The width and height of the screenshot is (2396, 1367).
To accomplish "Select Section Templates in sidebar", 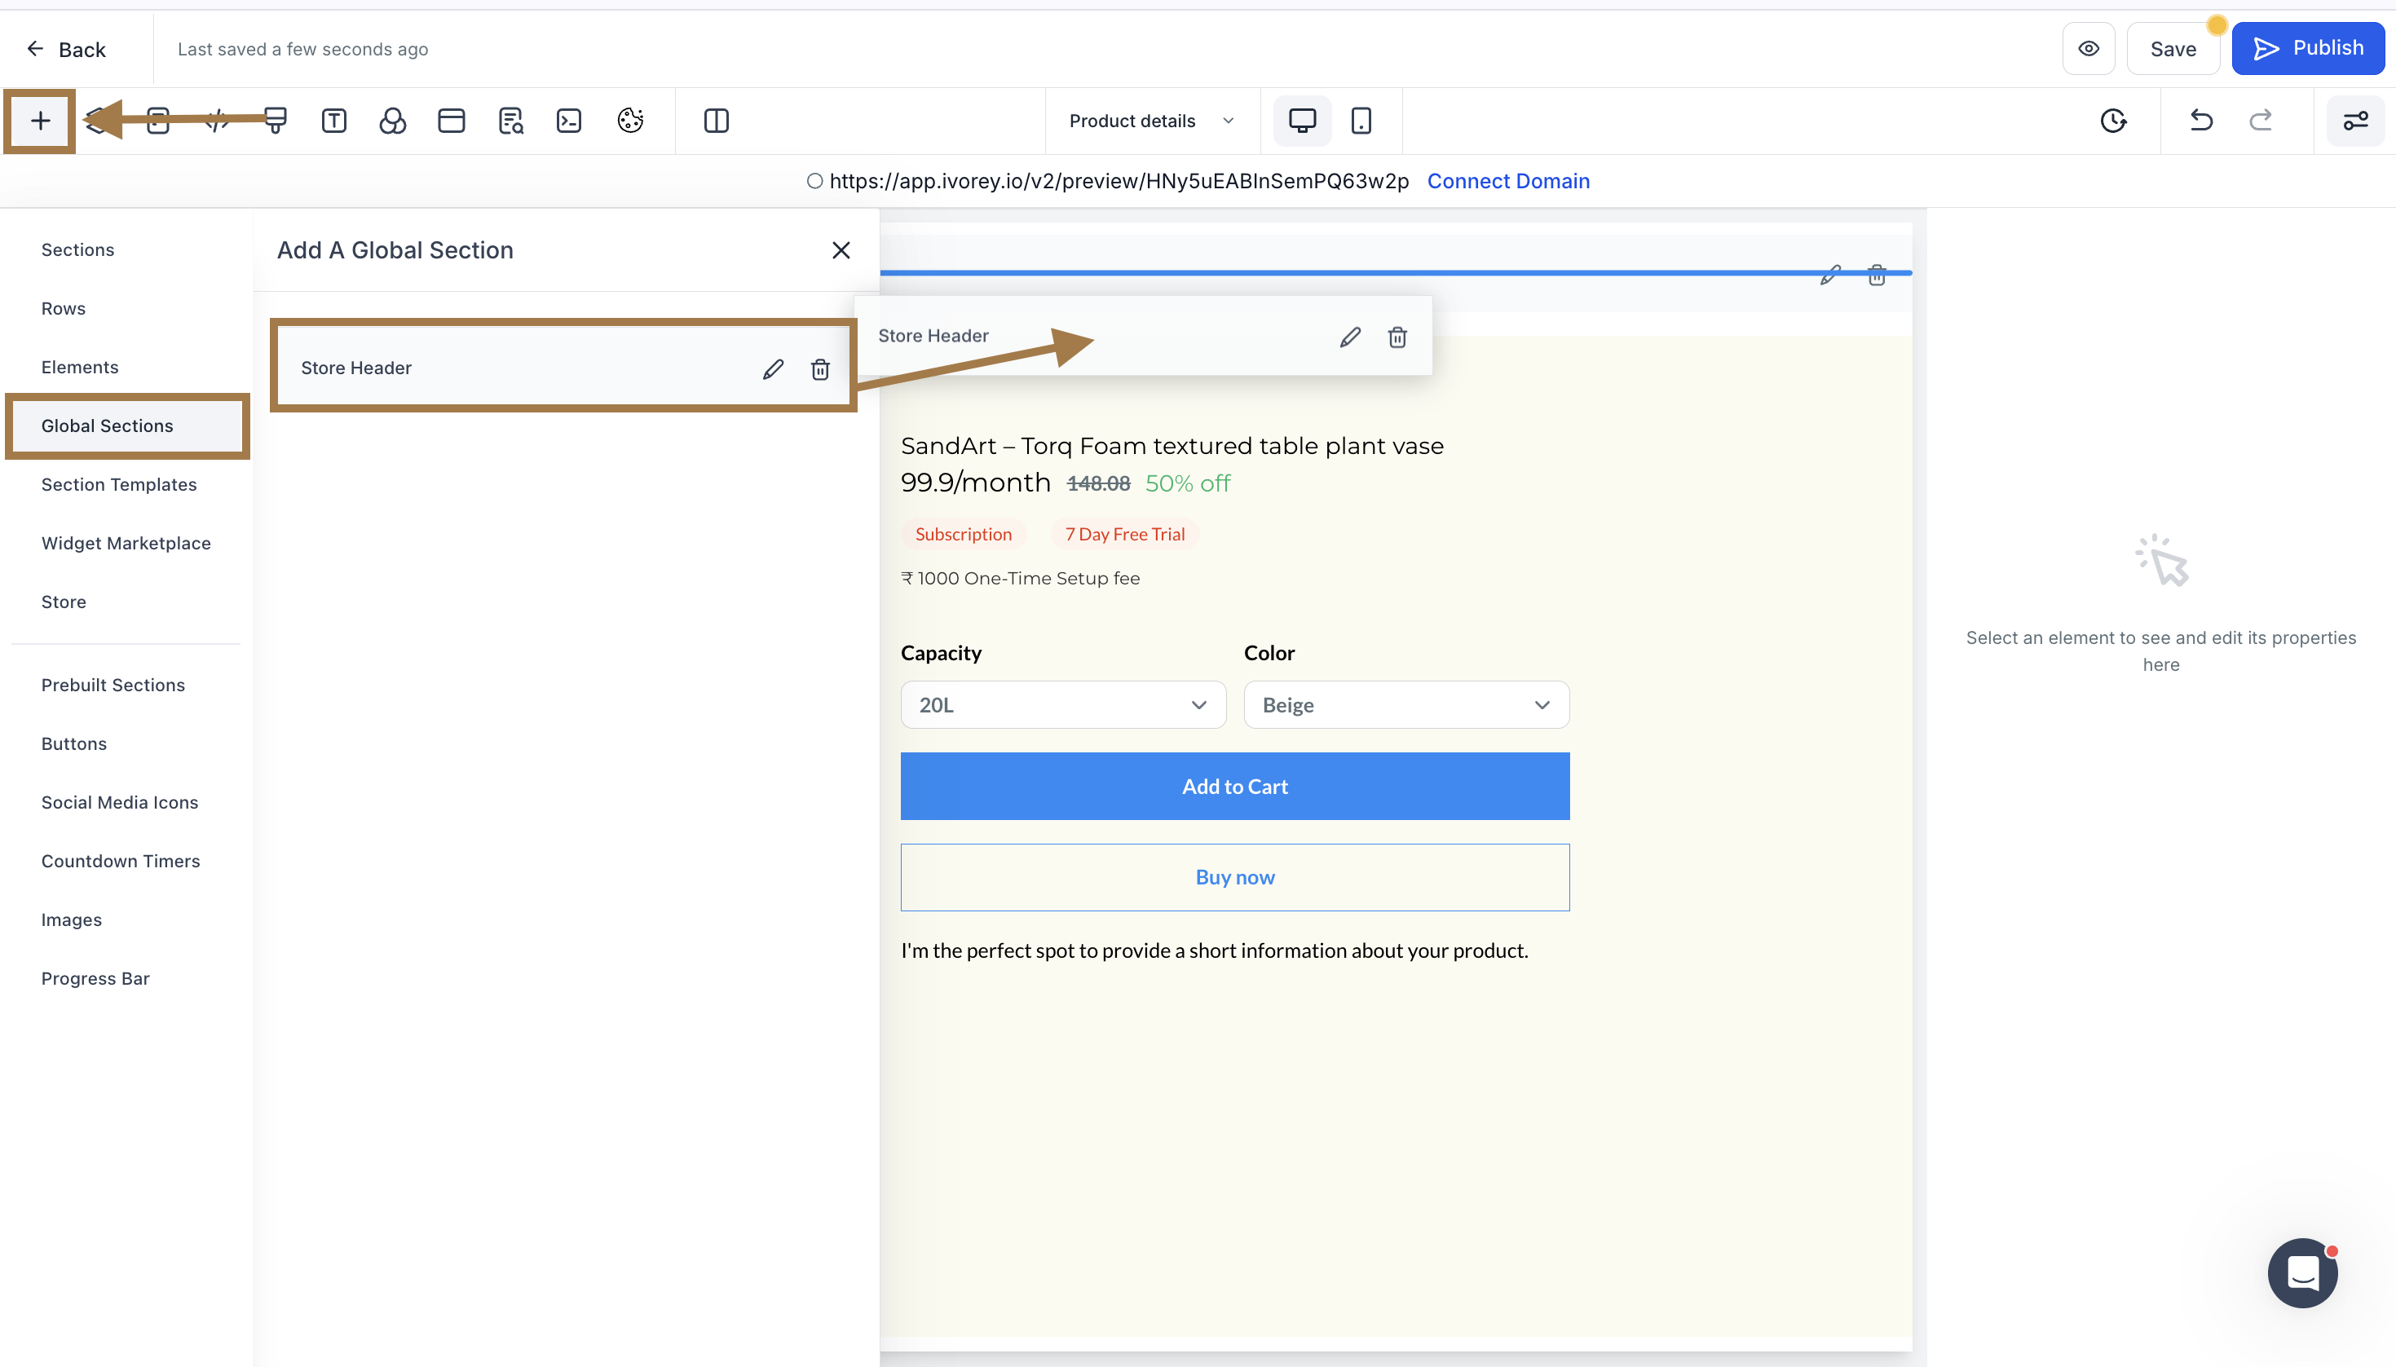I will (119, 484).
